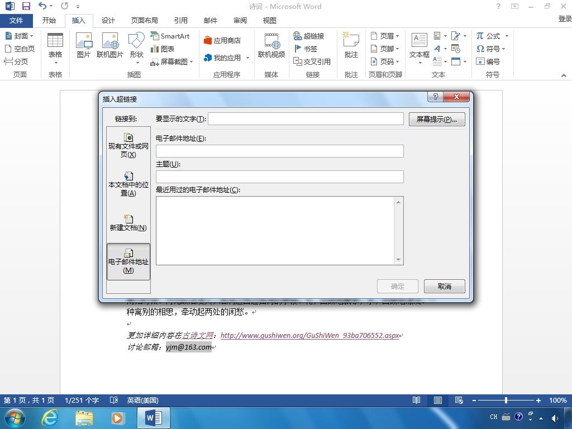The height and width of the screenshot is (429, 572).
Task: Open the File tab
Action: 16,21
